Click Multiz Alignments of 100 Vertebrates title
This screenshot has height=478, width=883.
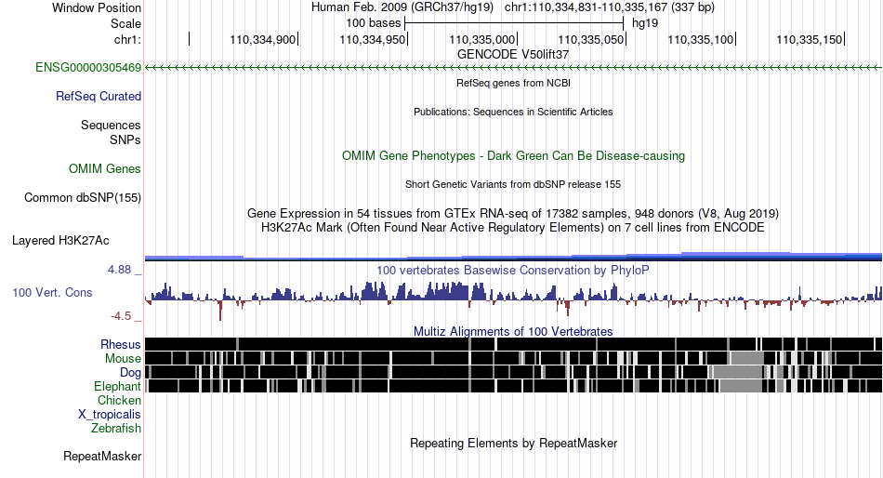(x=513, y=331)
